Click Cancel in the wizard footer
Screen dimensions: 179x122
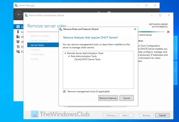[x=162, y=115]
